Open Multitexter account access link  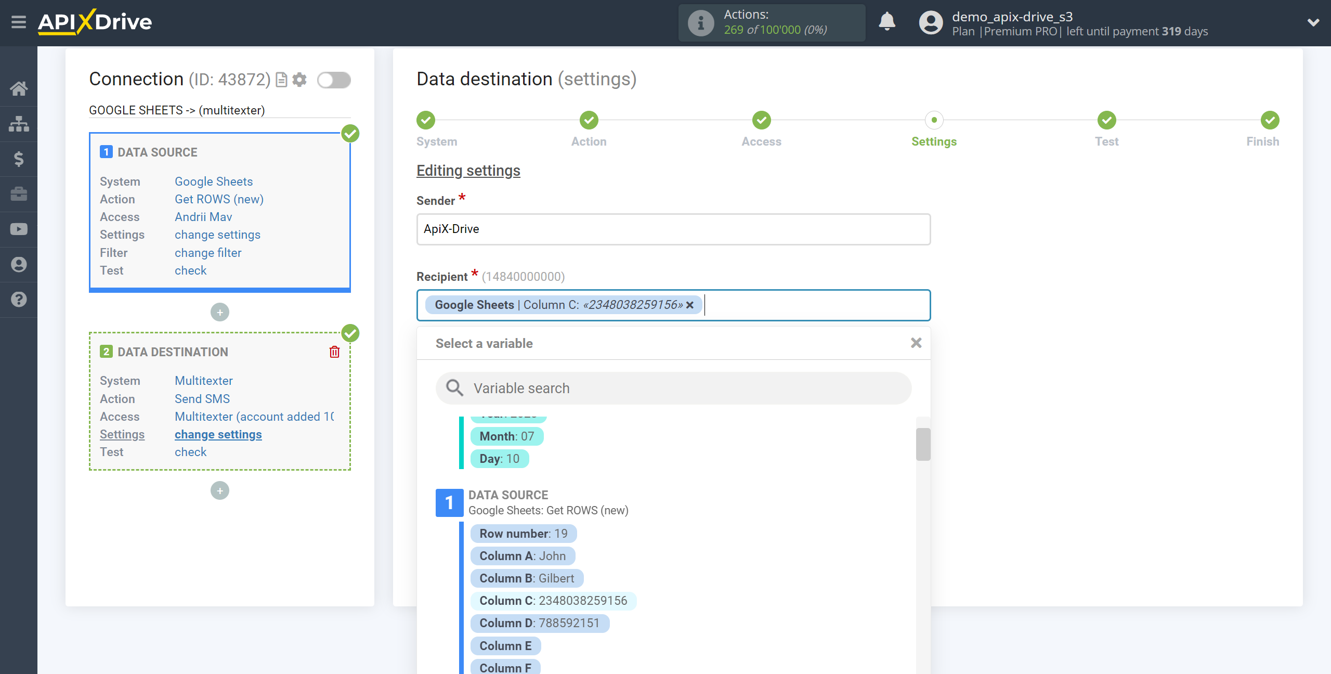(254, 417)
